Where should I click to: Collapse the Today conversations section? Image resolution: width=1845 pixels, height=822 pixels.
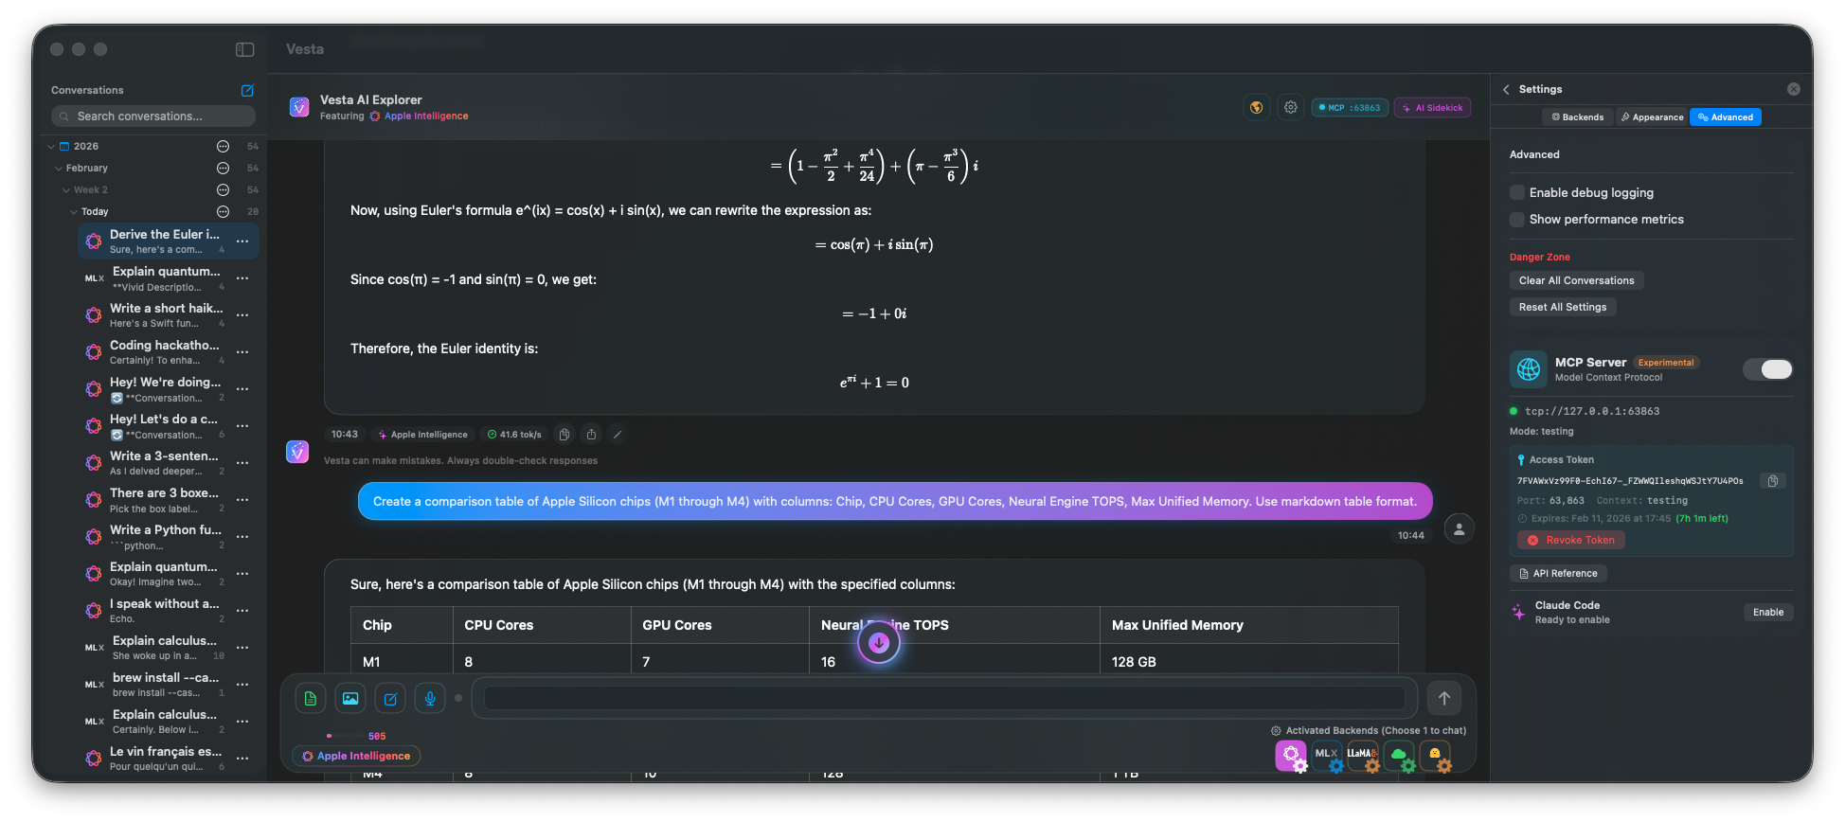click(74, 212)
